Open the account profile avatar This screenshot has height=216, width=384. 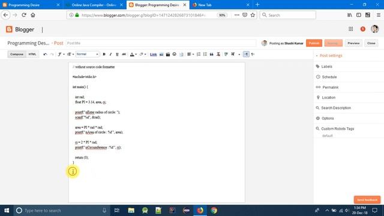click(x=374, y=29)
